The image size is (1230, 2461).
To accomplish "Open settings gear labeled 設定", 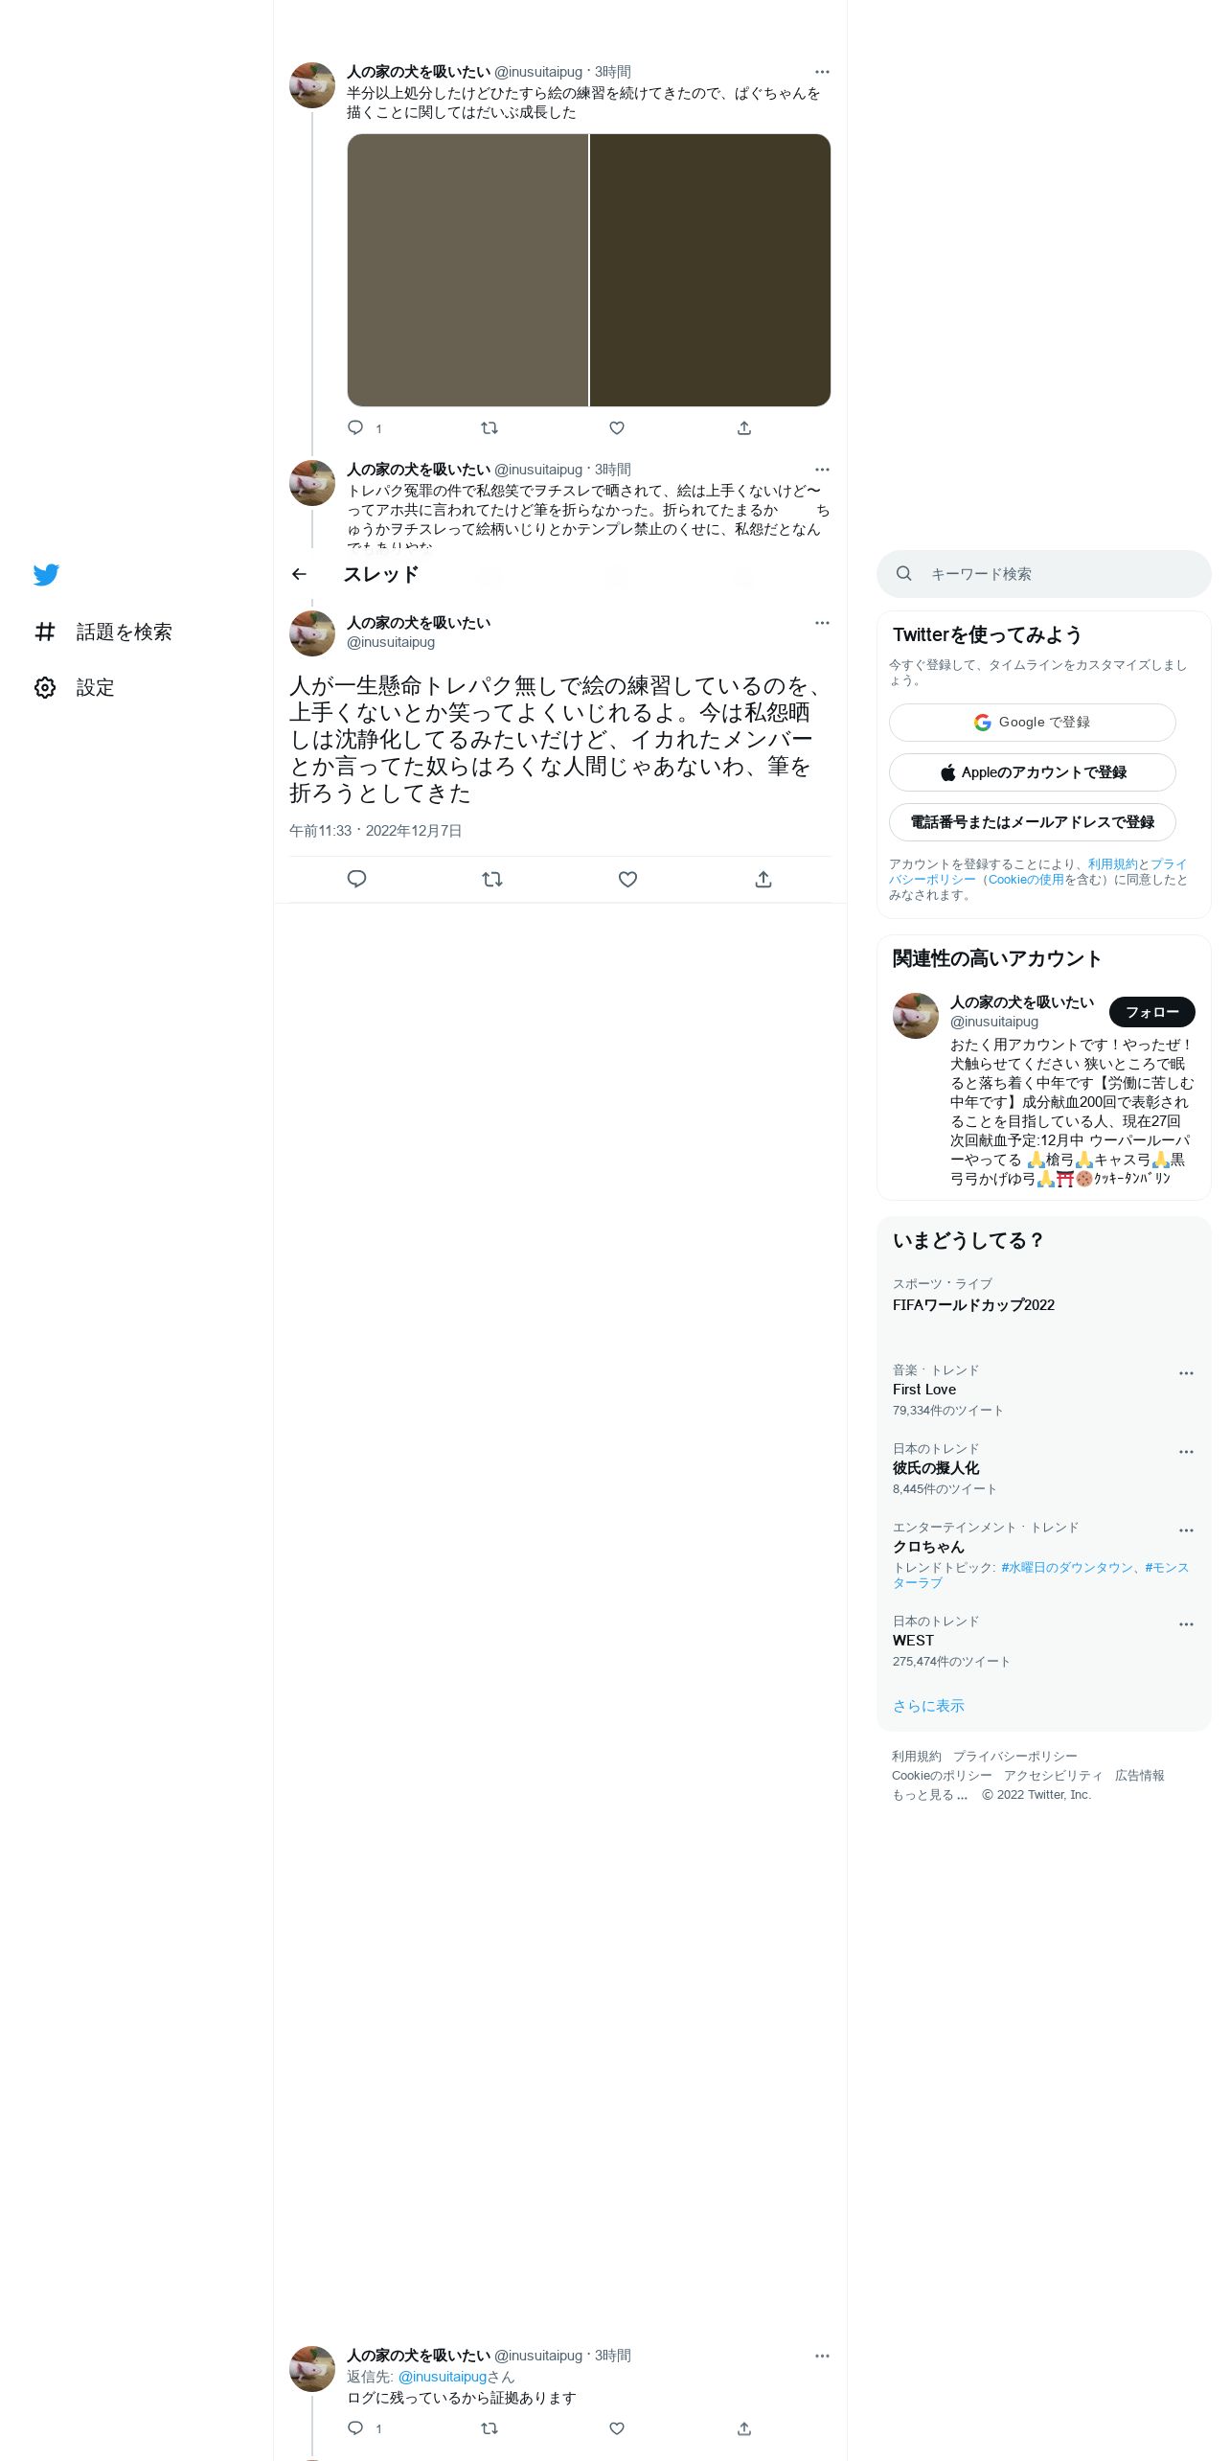I will [x=75, y=687].
